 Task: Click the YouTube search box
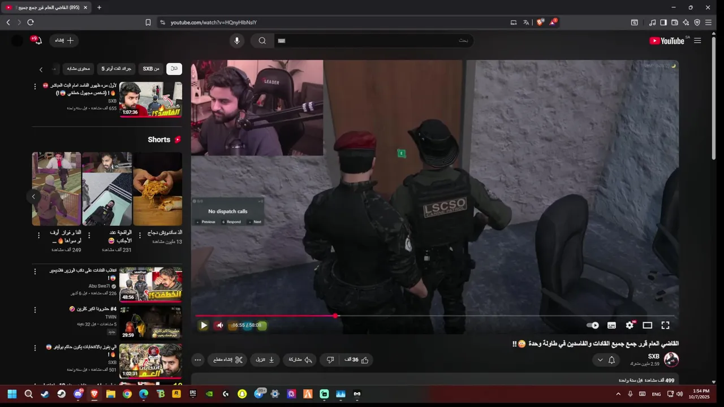click(373, 41)
